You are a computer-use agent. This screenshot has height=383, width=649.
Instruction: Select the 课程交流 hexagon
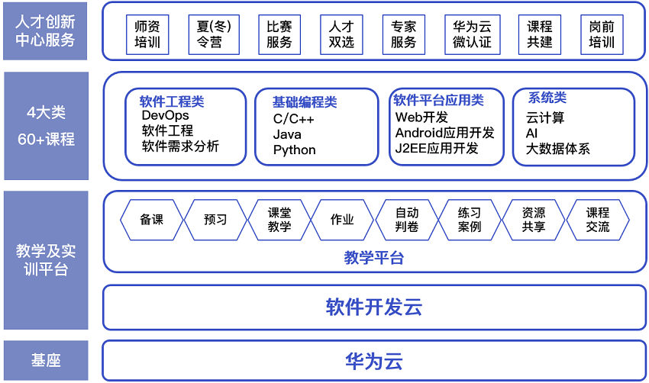click(x=598, y=220)
